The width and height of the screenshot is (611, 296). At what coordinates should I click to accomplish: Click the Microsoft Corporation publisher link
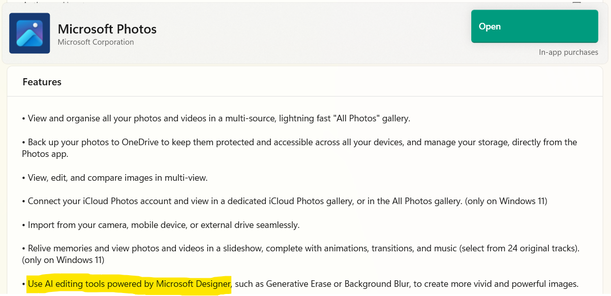(x=96, y=42)
